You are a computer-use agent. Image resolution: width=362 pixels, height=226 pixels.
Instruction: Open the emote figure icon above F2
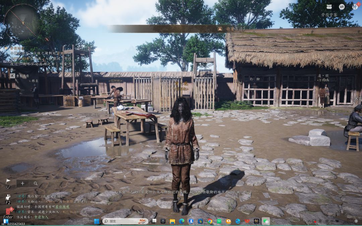pos(8,197)
